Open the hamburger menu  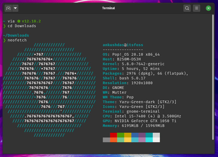point(197,8)
